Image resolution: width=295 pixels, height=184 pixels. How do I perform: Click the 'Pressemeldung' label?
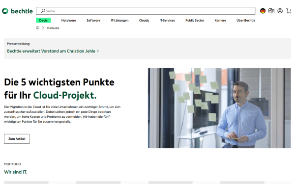click(x=18, y=44)
